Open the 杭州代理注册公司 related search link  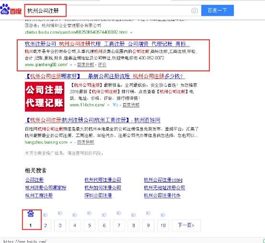(103, 180)
